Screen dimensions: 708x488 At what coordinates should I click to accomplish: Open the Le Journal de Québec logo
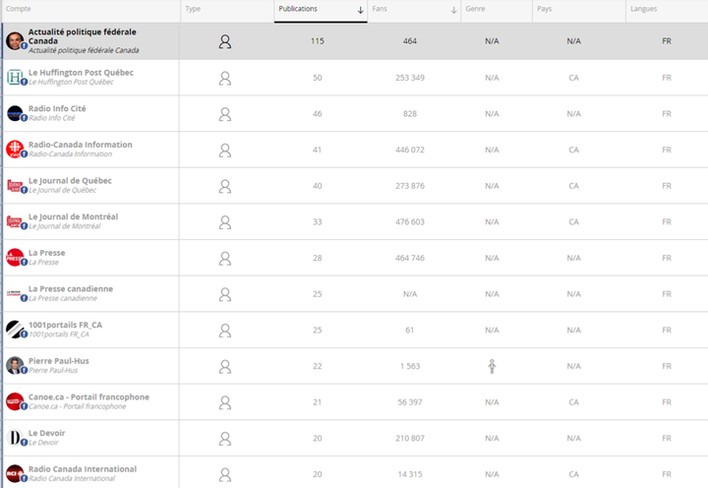(x=15, y=185)
